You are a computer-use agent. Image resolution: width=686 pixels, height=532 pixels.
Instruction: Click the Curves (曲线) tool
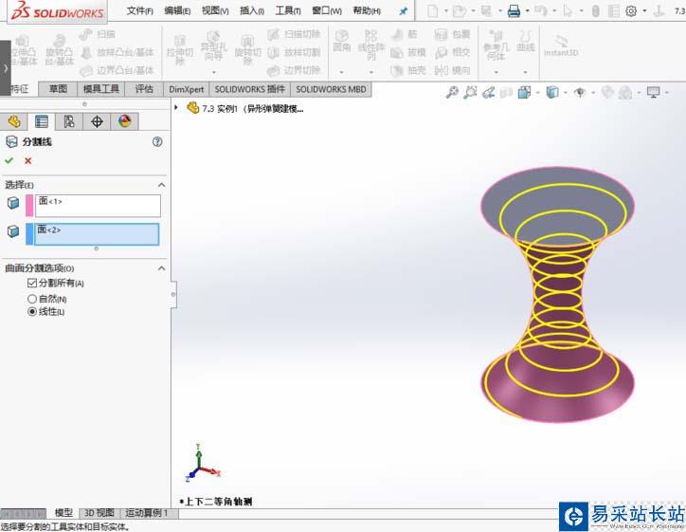pyautogui.click(x=526, y=41)
